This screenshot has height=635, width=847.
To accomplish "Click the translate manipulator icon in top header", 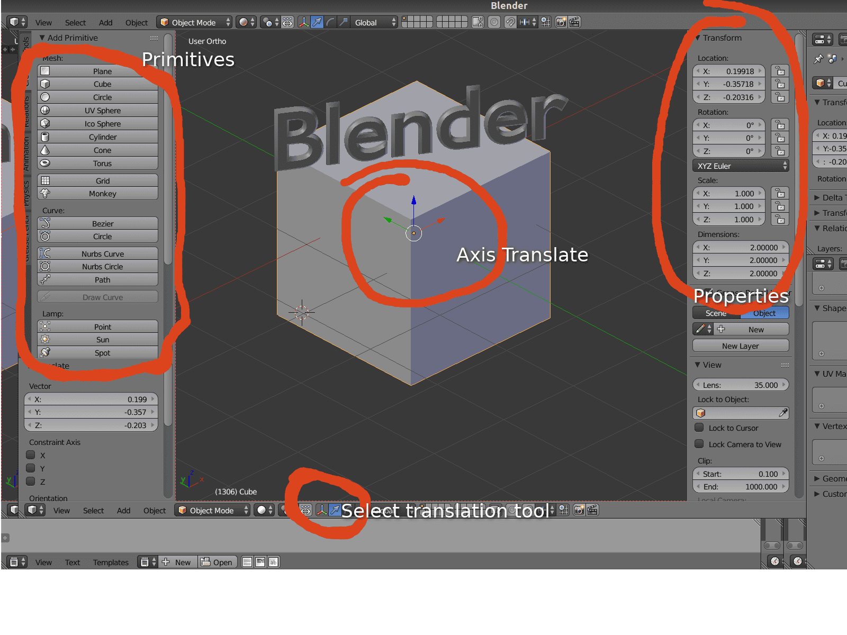I will pos(317,22).
